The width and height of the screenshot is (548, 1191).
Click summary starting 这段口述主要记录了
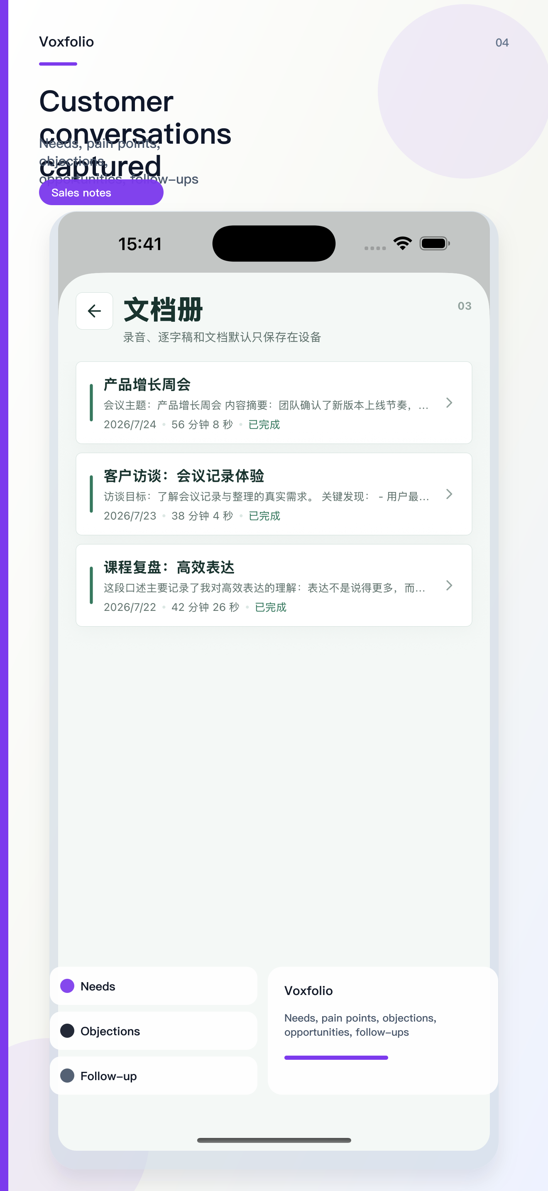pyautogui.click(x=264, y=588)
